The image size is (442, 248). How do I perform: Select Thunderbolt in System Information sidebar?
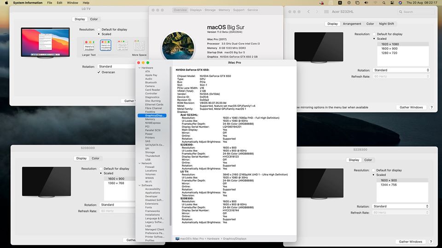(x=152, y=156)
